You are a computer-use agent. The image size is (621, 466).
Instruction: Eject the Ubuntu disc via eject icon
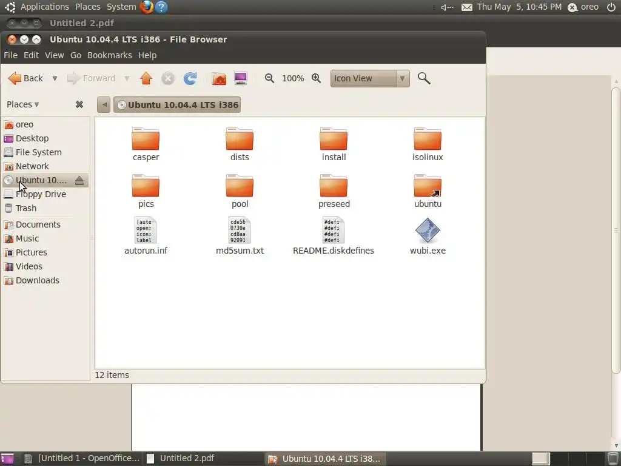pos(79,181)
